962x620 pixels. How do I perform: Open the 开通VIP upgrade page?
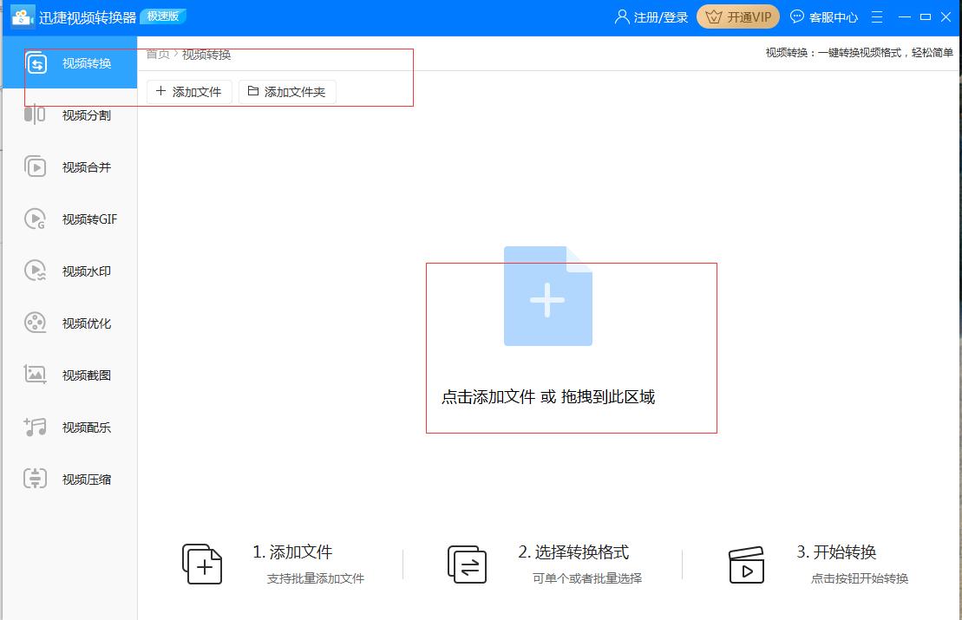pos(738,16)
